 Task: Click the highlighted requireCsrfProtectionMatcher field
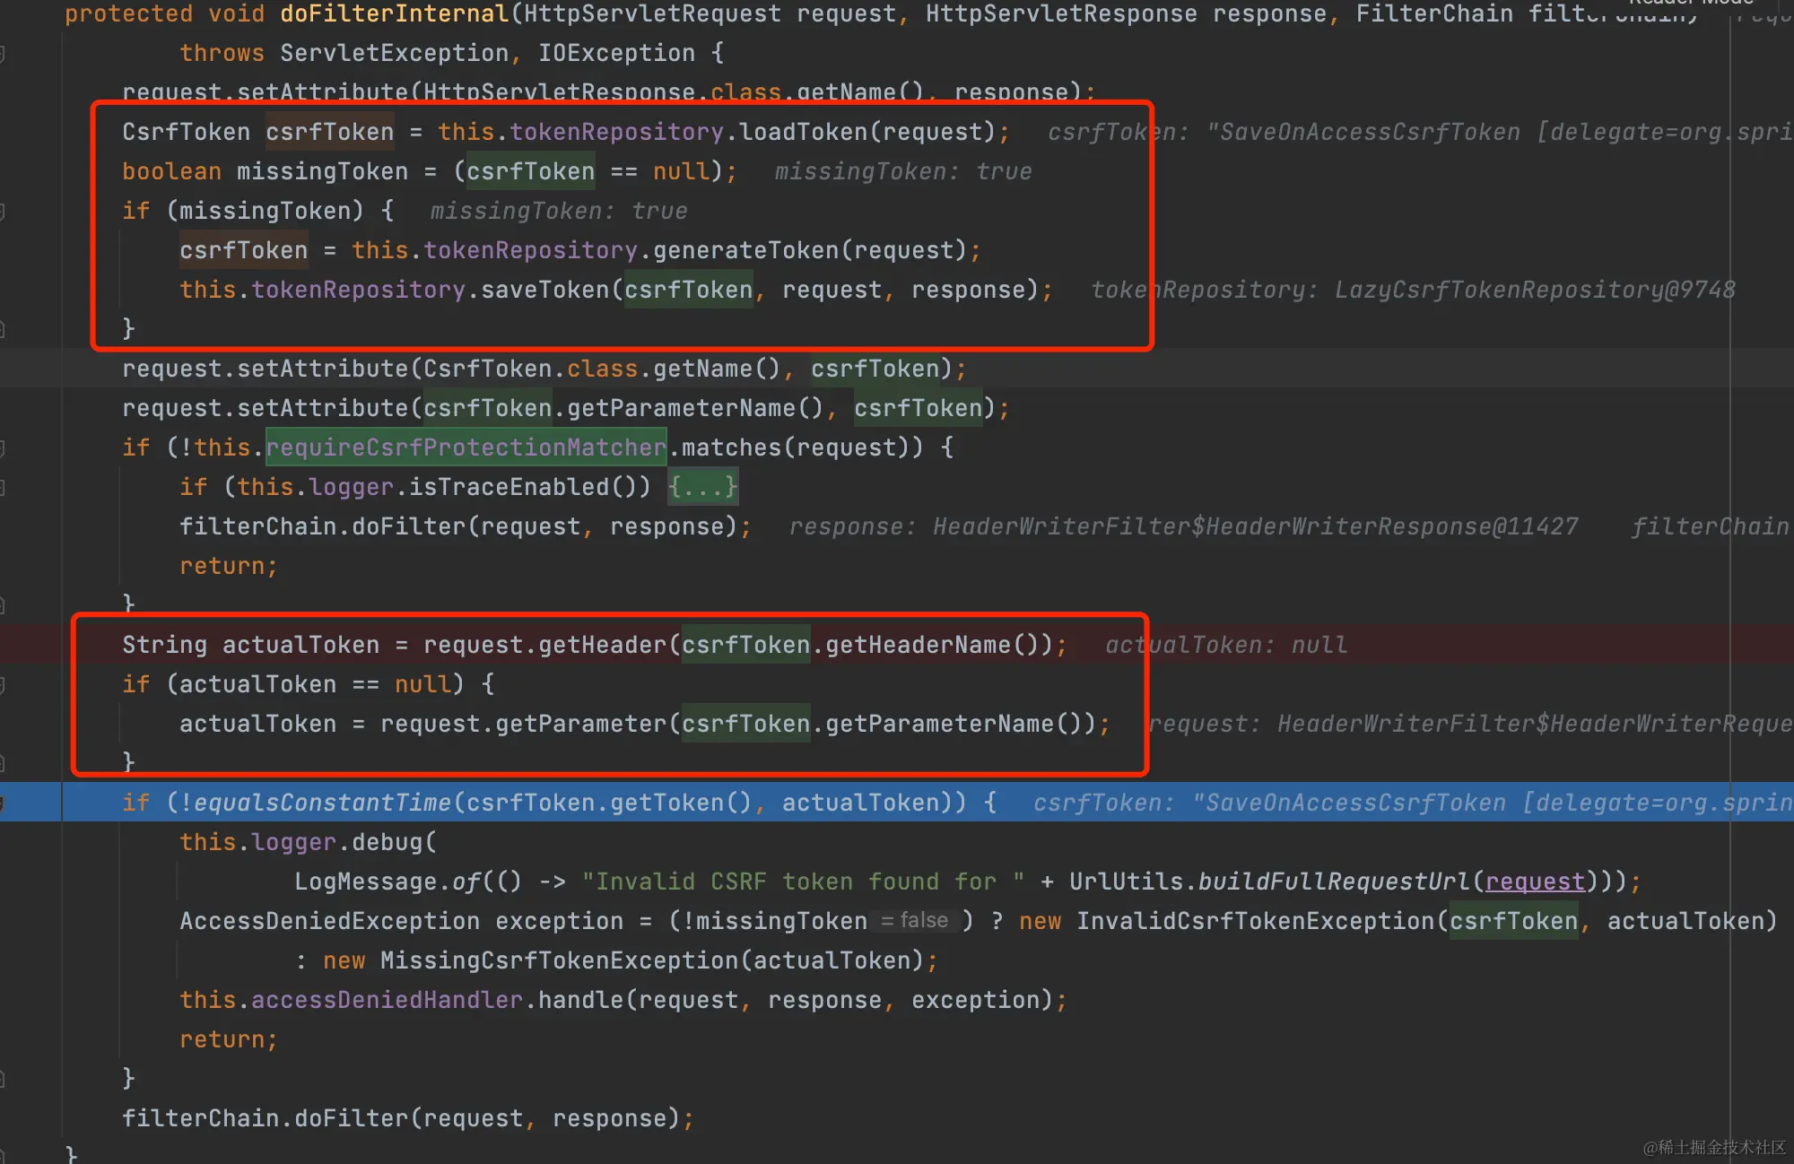click(466, 447)
